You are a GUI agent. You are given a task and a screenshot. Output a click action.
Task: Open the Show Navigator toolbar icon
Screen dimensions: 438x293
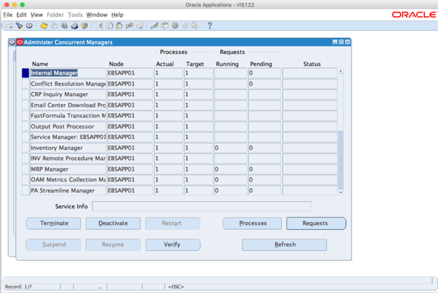click(29, 26)
